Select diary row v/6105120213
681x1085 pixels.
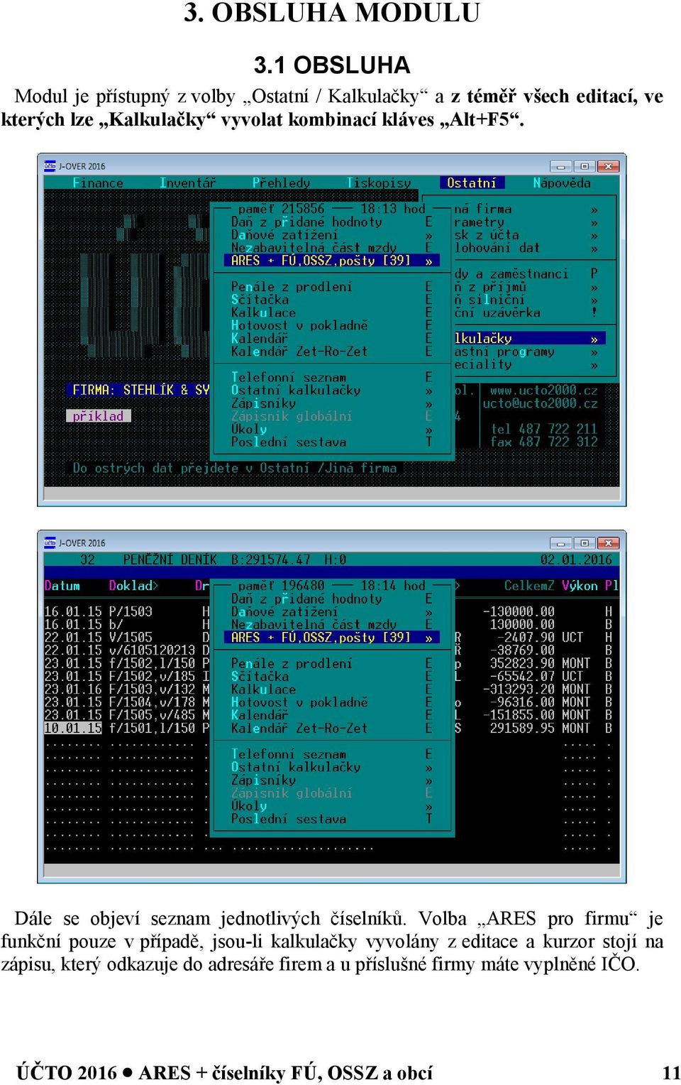pyautogui.click(x=152, y=650)
